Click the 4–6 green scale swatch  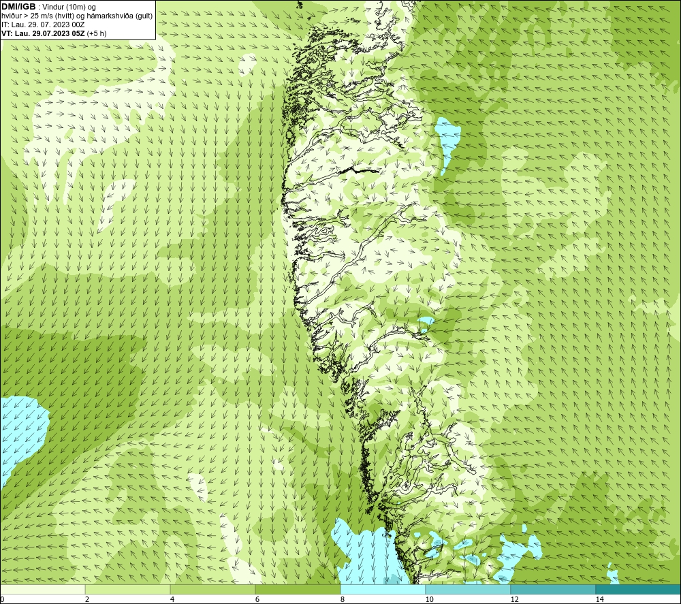pyautogui.click(x=212, y=589)
